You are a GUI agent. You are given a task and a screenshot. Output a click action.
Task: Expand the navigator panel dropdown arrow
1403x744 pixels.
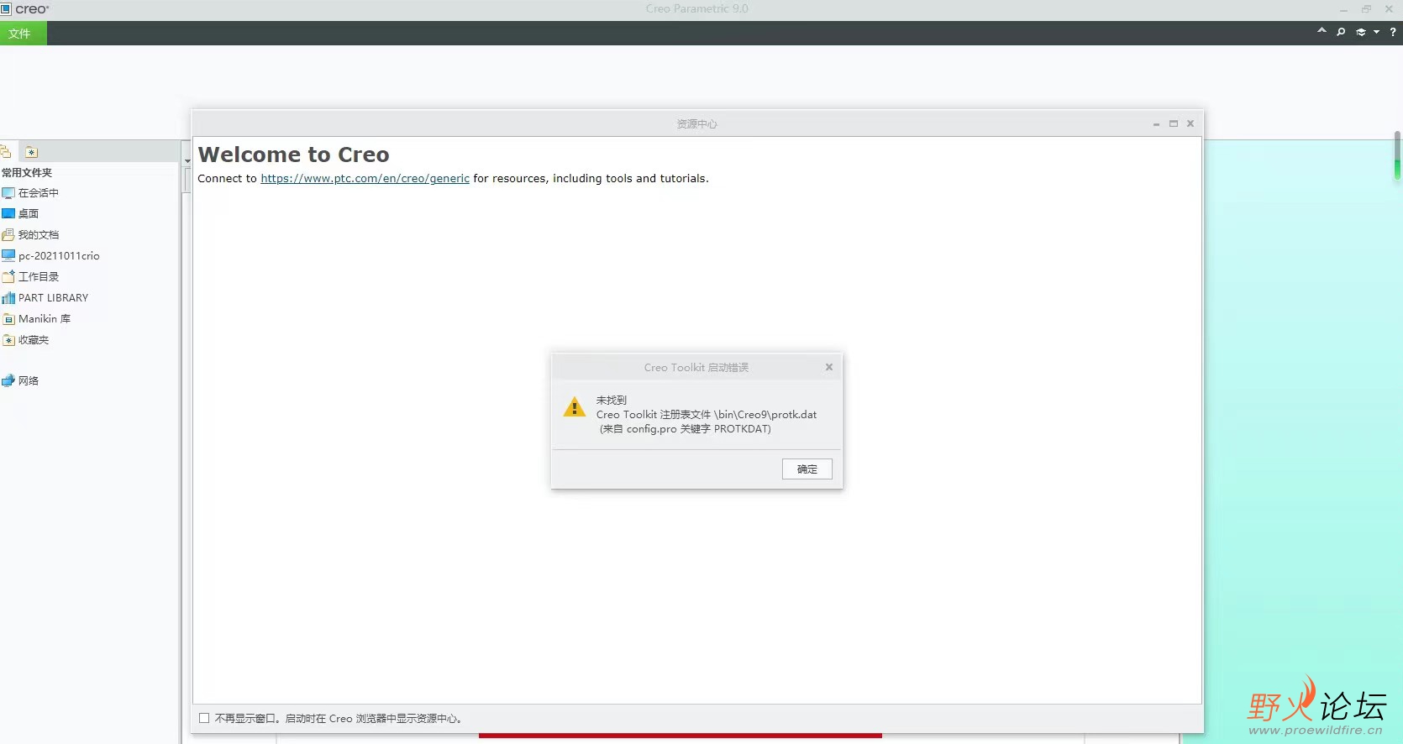click(x=187, y=160)
